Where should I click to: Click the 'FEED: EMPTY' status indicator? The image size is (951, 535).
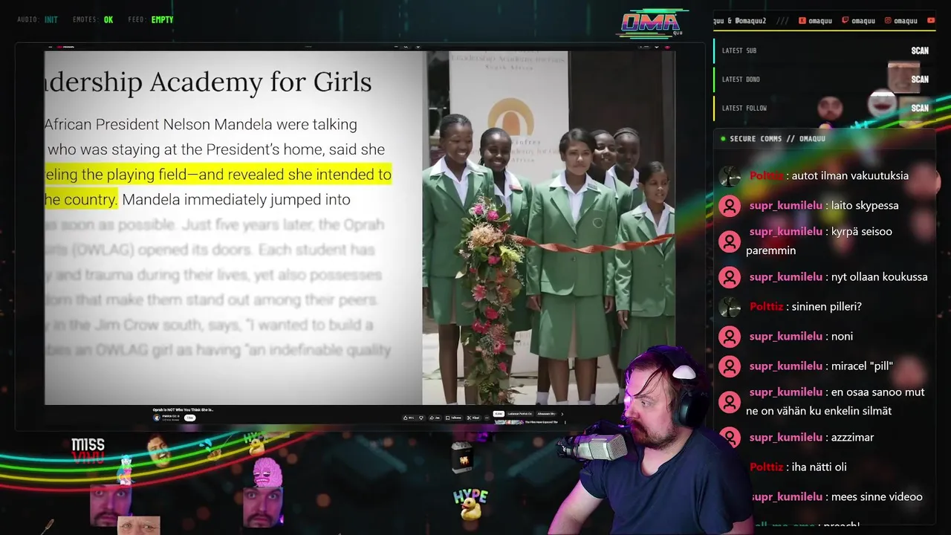tap(150, 20)
